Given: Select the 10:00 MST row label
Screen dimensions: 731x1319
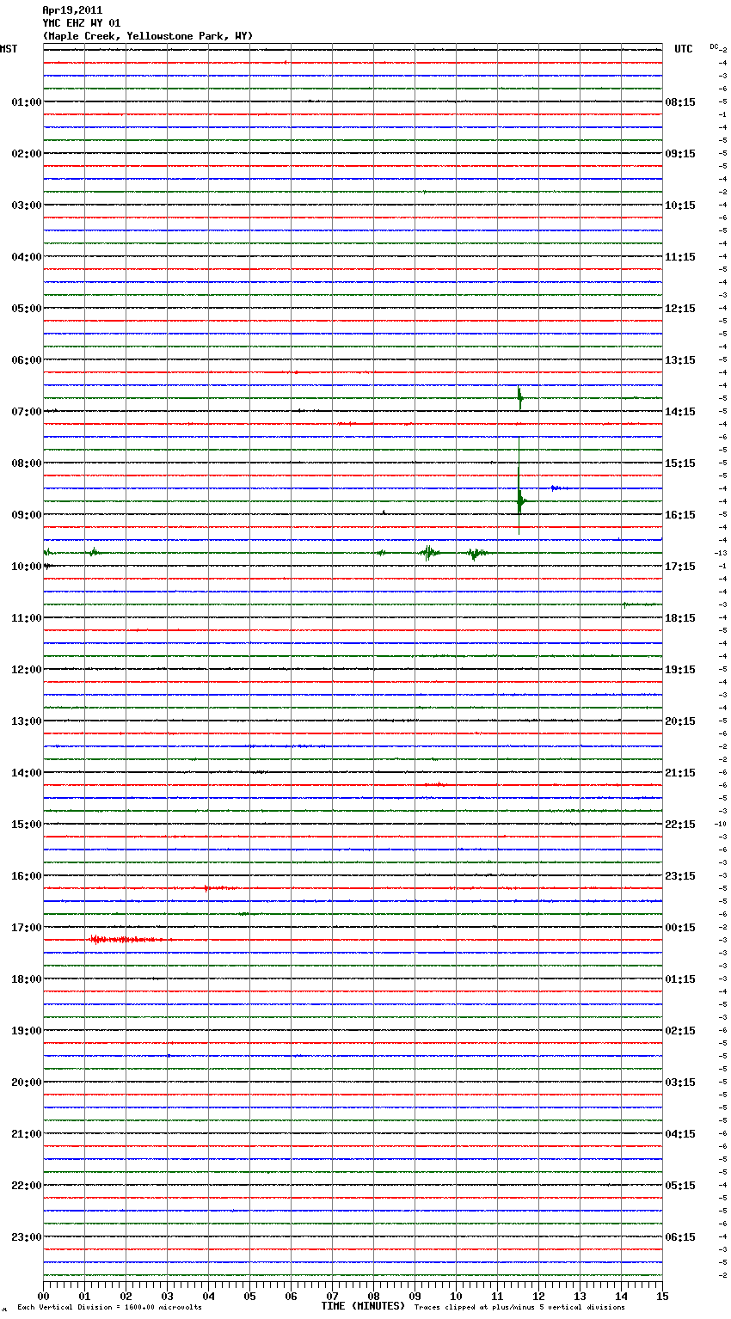Looking at the screenshot, I should 27,567.
